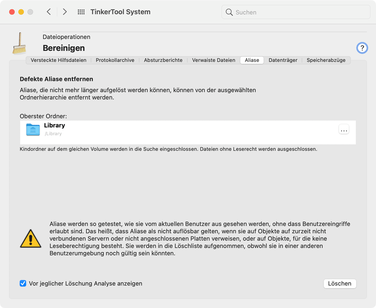376x308 pixels.
Task: Click into the Suchen search field
Action: 296,12
